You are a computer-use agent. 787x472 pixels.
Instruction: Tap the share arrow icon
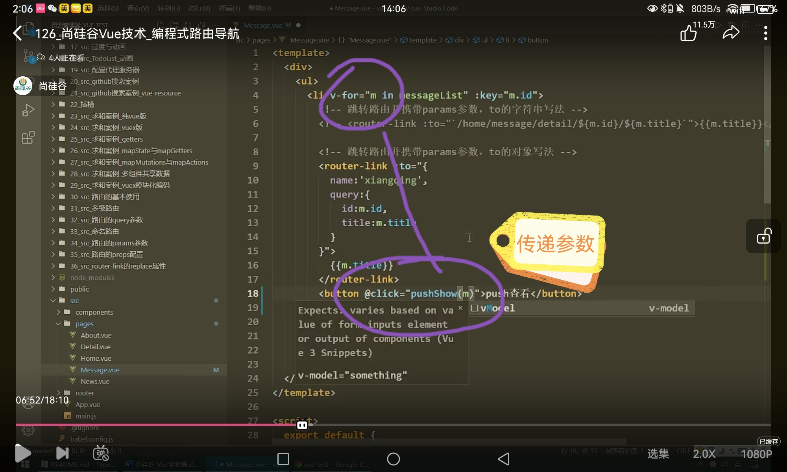coord(731,33)
